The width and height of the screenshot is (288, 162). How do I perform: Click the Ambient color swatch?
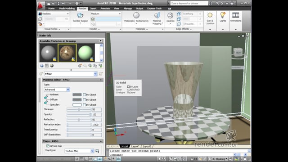(77, 94)
